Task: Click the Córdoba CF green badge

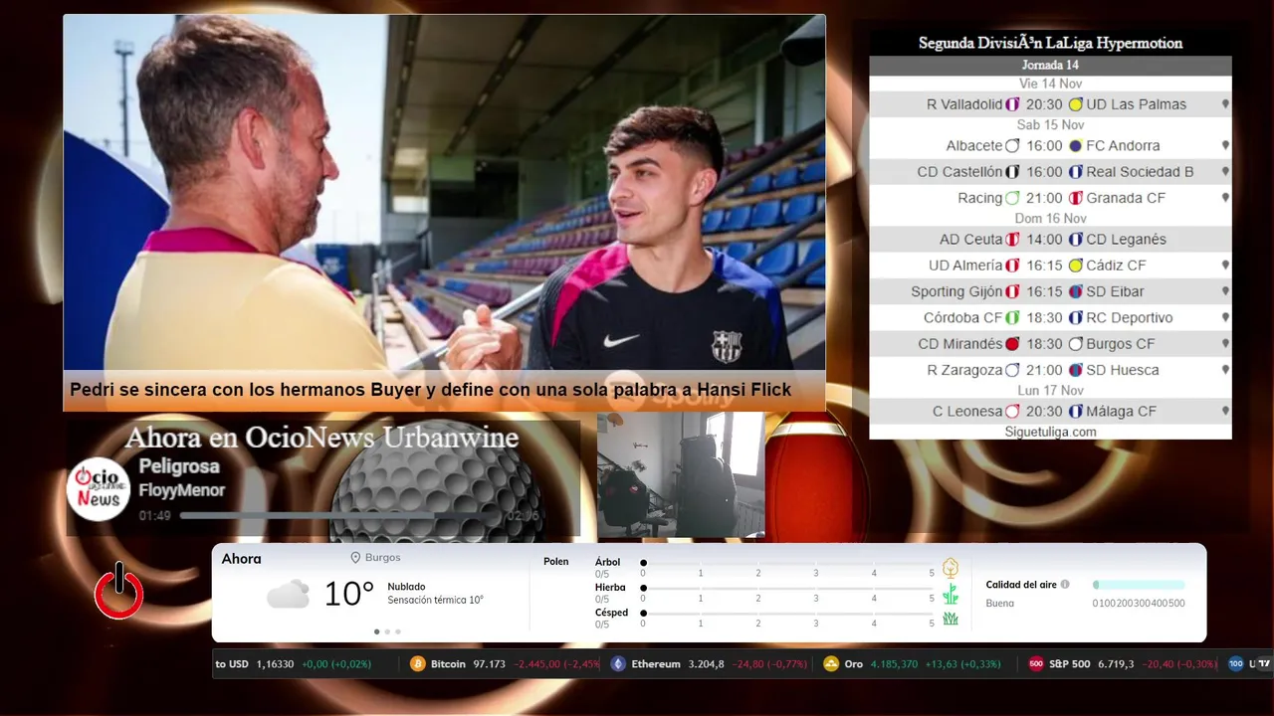Action: [x=1012, y=318]
